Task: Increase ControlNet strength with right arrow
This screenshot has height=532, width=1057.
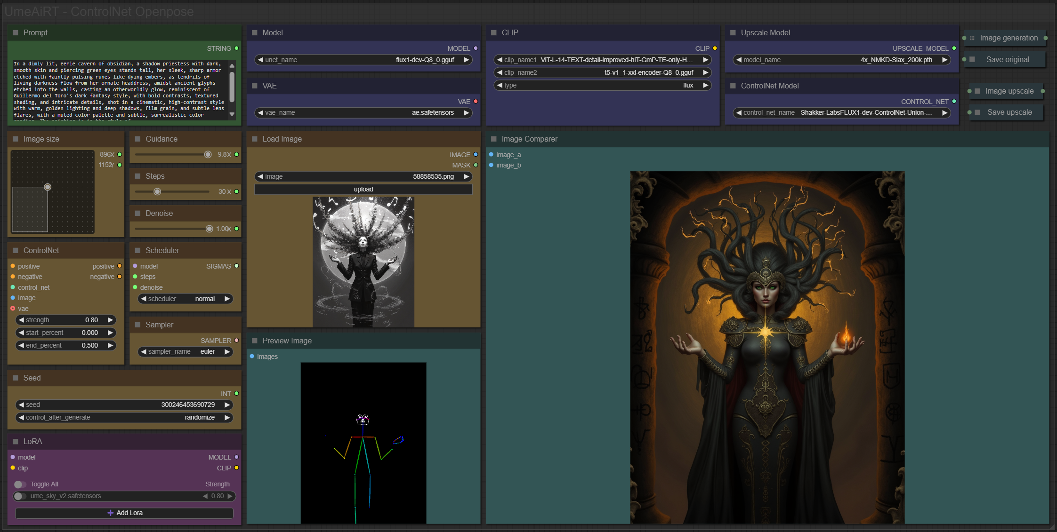Action: (x=110, y=320)
